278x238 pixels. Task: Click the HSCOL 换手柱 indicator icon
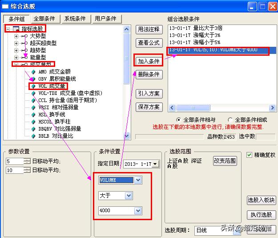pos(33,122)
